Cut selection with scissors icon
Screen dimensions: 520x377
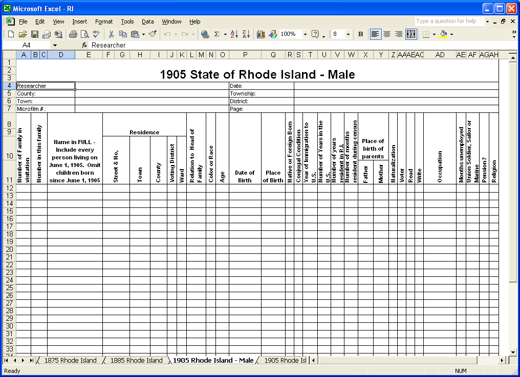[x=111, y=34]
